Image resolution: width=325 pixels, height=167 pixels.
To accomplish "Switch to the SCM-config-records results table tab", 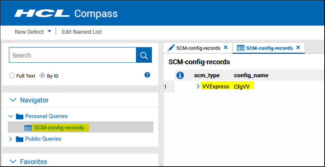I will click(269, 48).
